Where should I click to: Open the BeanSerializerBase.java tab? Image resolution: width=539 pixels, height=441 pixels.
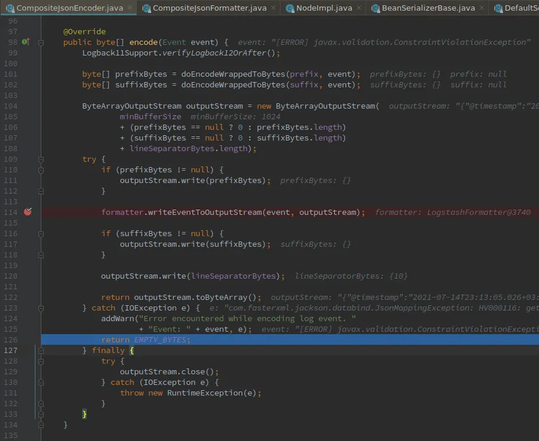tap(429, 8)
